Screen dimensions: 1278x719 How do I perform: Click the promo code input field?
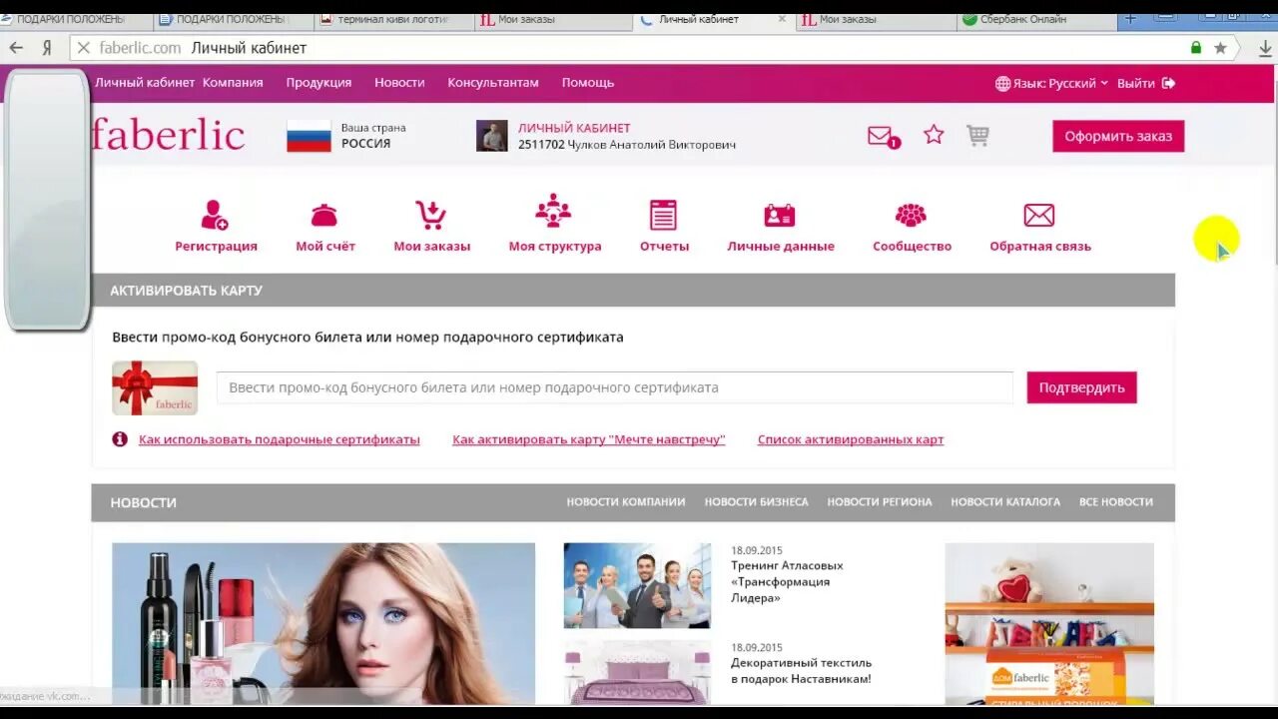(615, 387)
